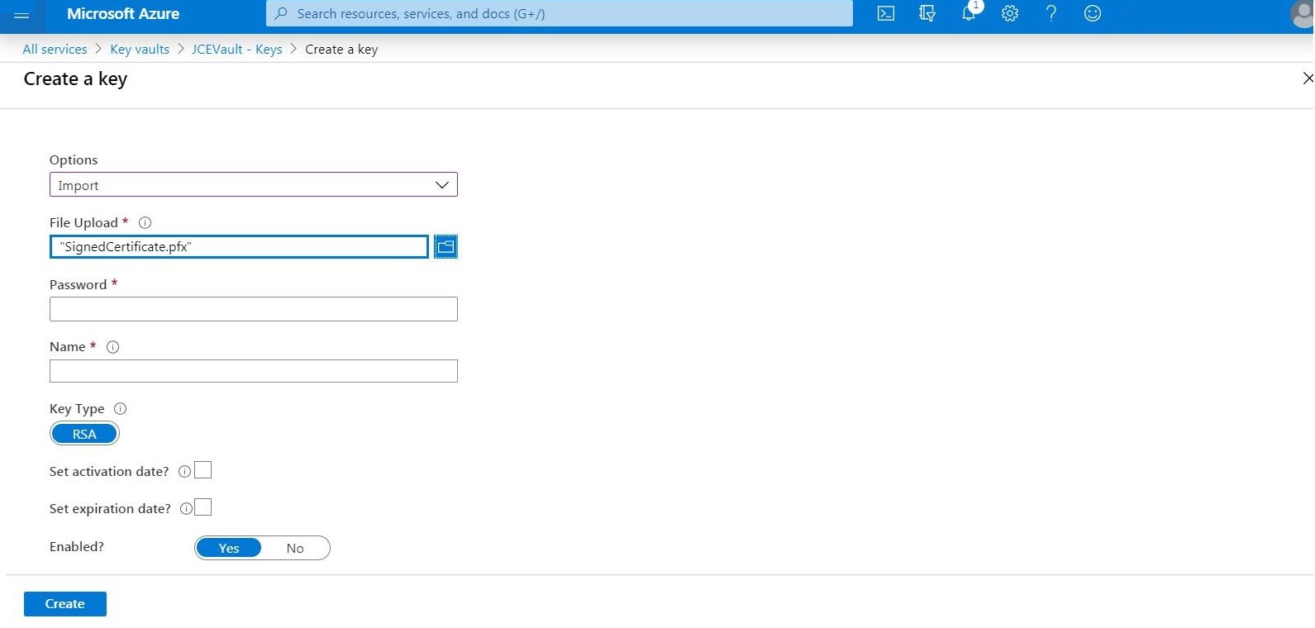Focus the Azure search resources box

pyautogui.click(x=559, y=14)
